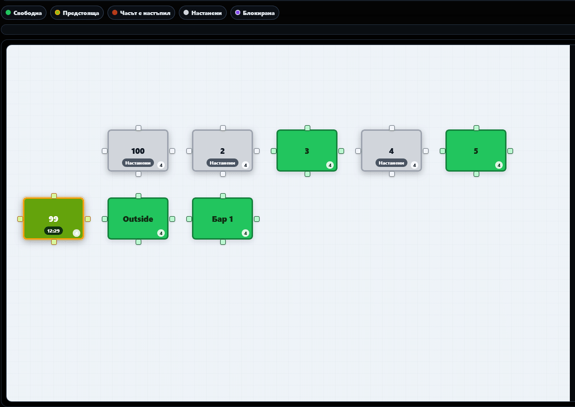Click the right connector handle of table 5
The height and width of the screenshot is (407, 575).
510,151
